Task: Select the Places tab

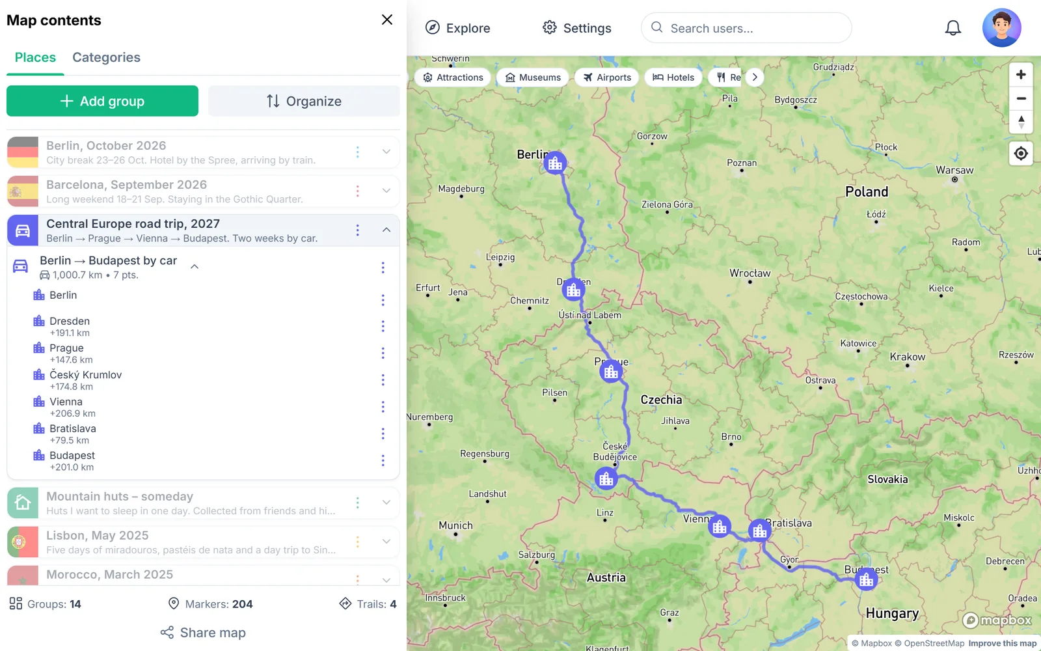Action: (x=35, y=57)
